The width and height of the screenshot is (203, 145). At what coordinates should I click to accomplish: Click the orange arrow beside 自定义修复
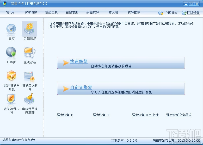(x=66, y=89)
